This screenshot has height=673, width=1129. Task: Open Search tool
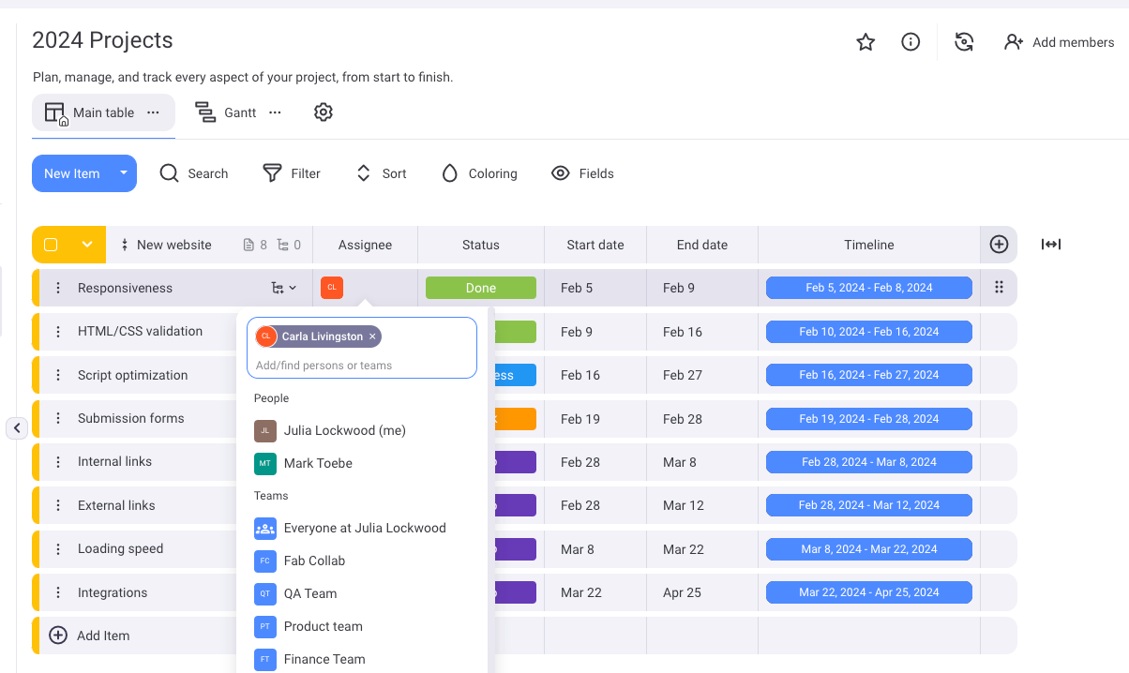point(194,173)
